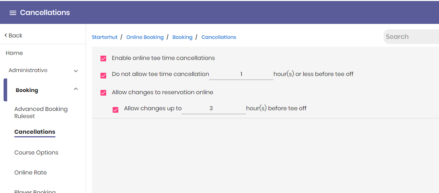
Task: Toggle Enable online tee time cancellations checkbox
Action: [103, 58]
